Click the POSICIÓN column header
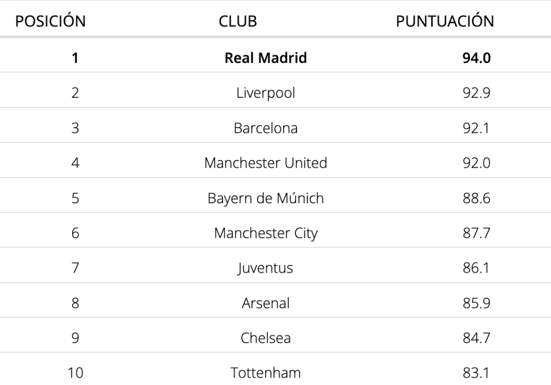 point(50,22)
